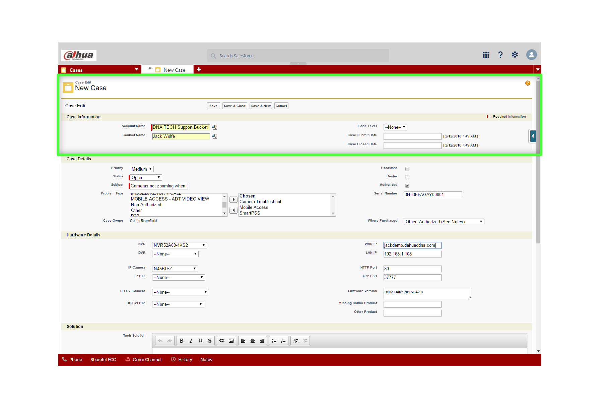
Task: Open the Notes utility
Action: click(x=206, y=359)
